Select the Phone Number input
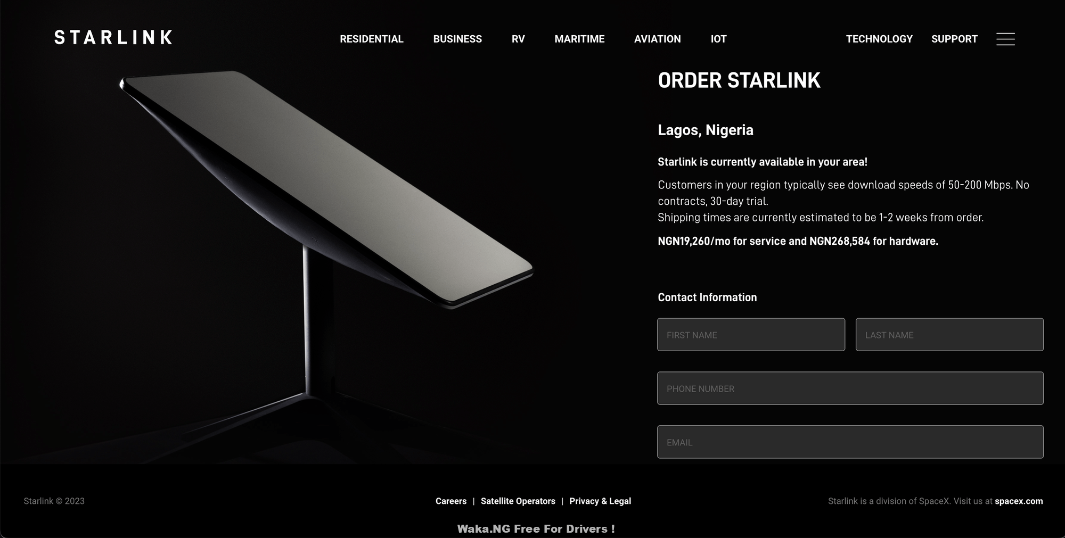Screen dimensions: 1065x538 click(850, 388)
